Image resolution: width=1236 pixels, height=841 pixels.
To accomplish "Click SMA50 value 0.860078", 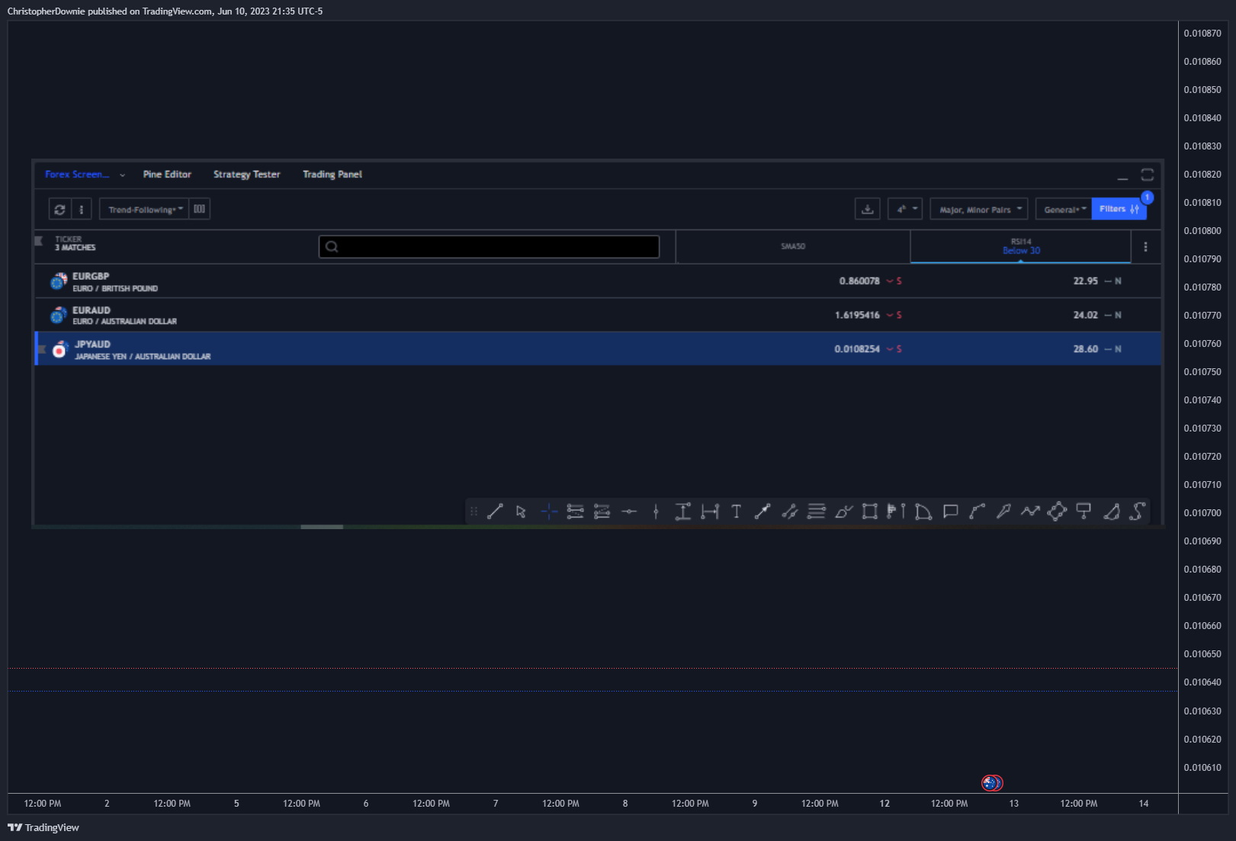I will (x=859, y=281).
